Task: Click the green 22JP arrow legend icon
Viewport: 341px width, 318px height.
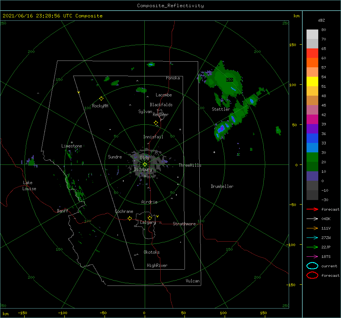Action: pos(312,247)
